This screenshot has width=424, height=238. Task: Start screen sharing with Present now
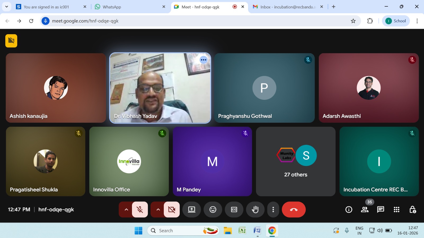click(192, 210)
